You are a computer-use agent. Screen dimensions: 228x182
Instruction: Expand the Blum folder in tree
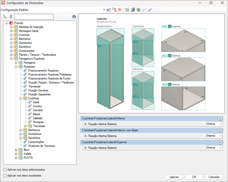16,150
